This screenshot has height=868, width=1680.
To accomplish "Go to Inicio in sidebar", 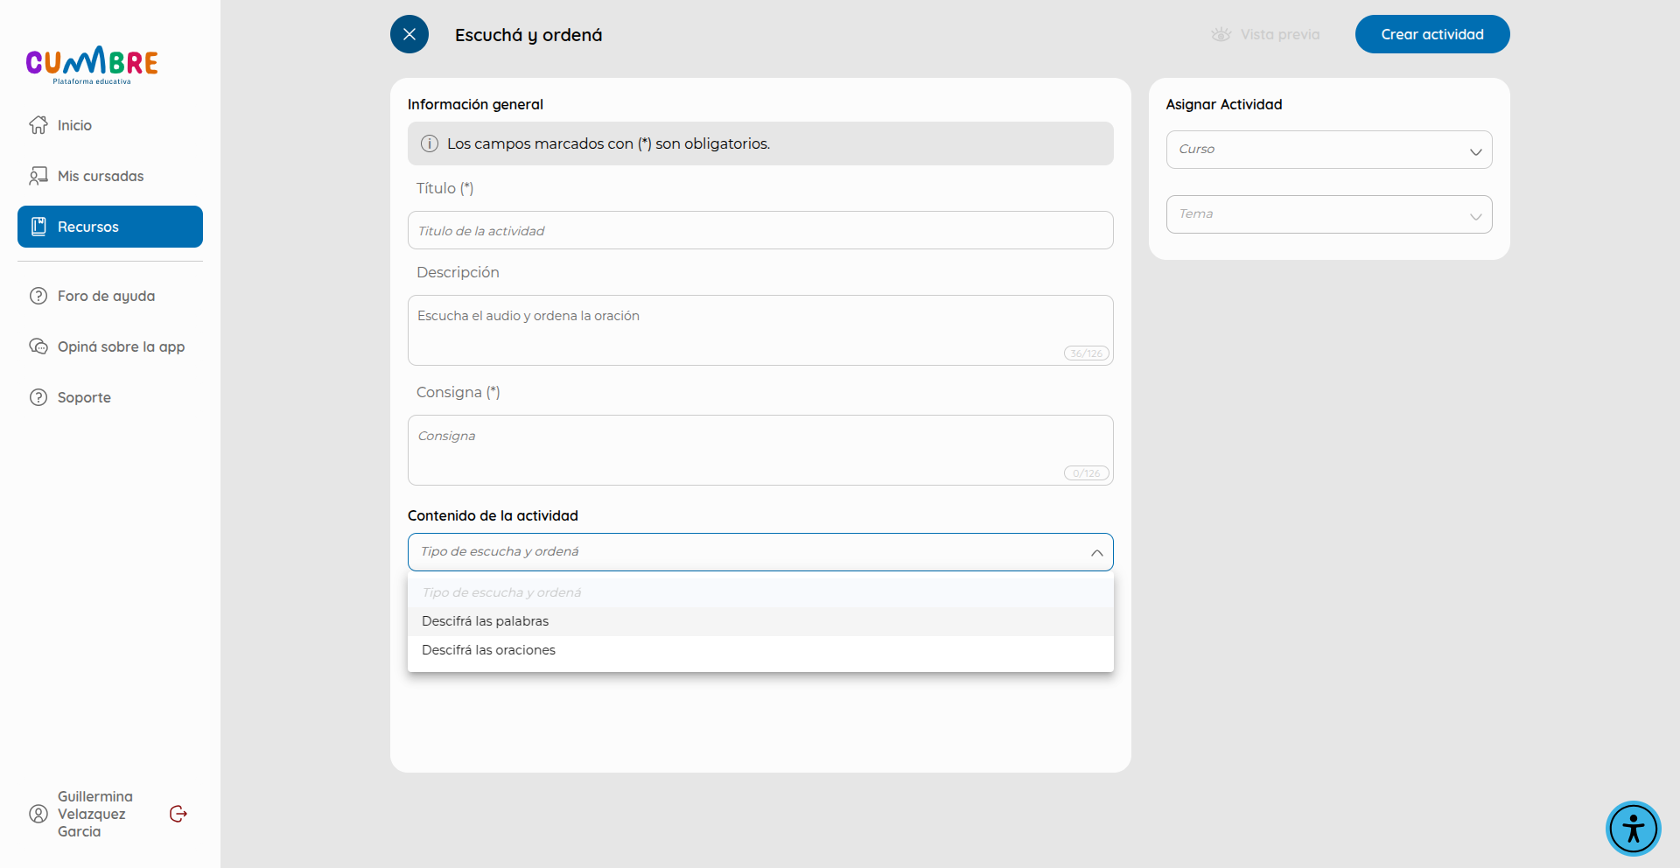I will (x=110, y=125).
